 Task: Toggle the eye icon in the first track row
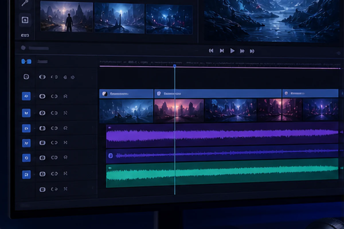42,77
